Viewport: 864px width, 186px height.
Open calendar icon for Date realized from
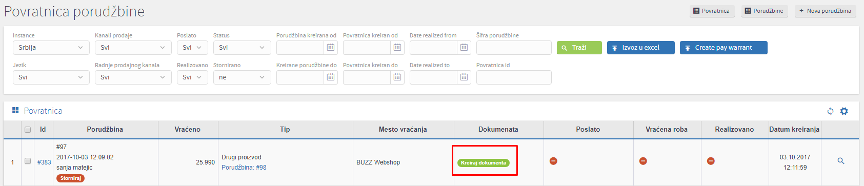click(464, 47)
